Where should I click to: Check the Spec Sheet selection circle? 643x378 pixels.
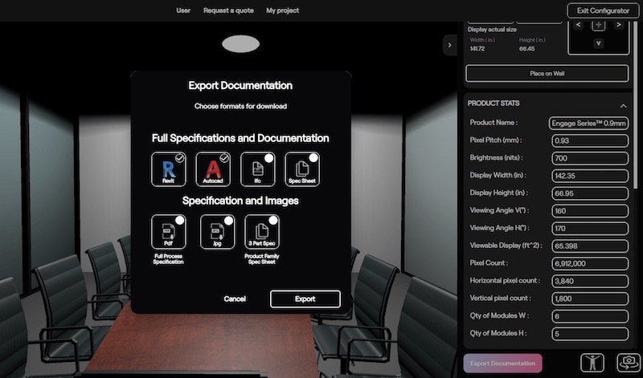[313, 158]
